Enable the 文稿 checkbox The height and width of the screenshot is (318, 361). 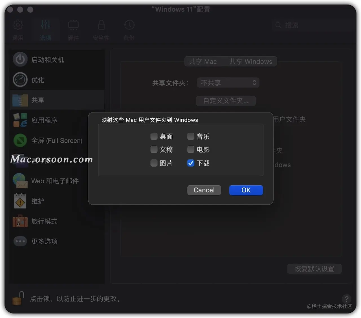[154, 149]
